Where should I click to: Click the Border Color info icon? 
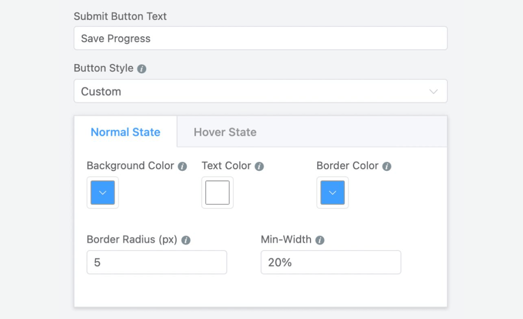click(x=387, y=167)
